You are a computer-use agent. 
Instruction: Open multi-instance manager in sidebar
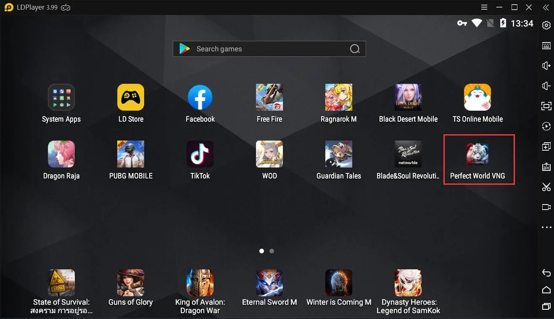coord(546,146)
